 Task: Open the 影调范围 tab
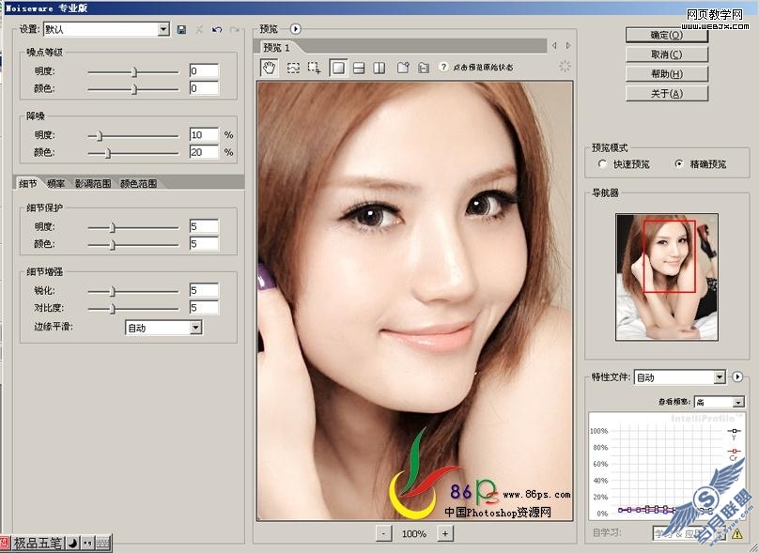(92, 183)
